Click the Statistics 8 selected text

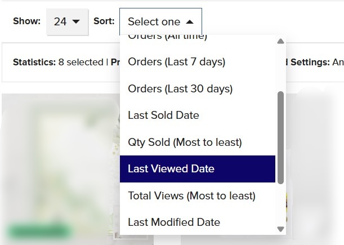point(58,63)
